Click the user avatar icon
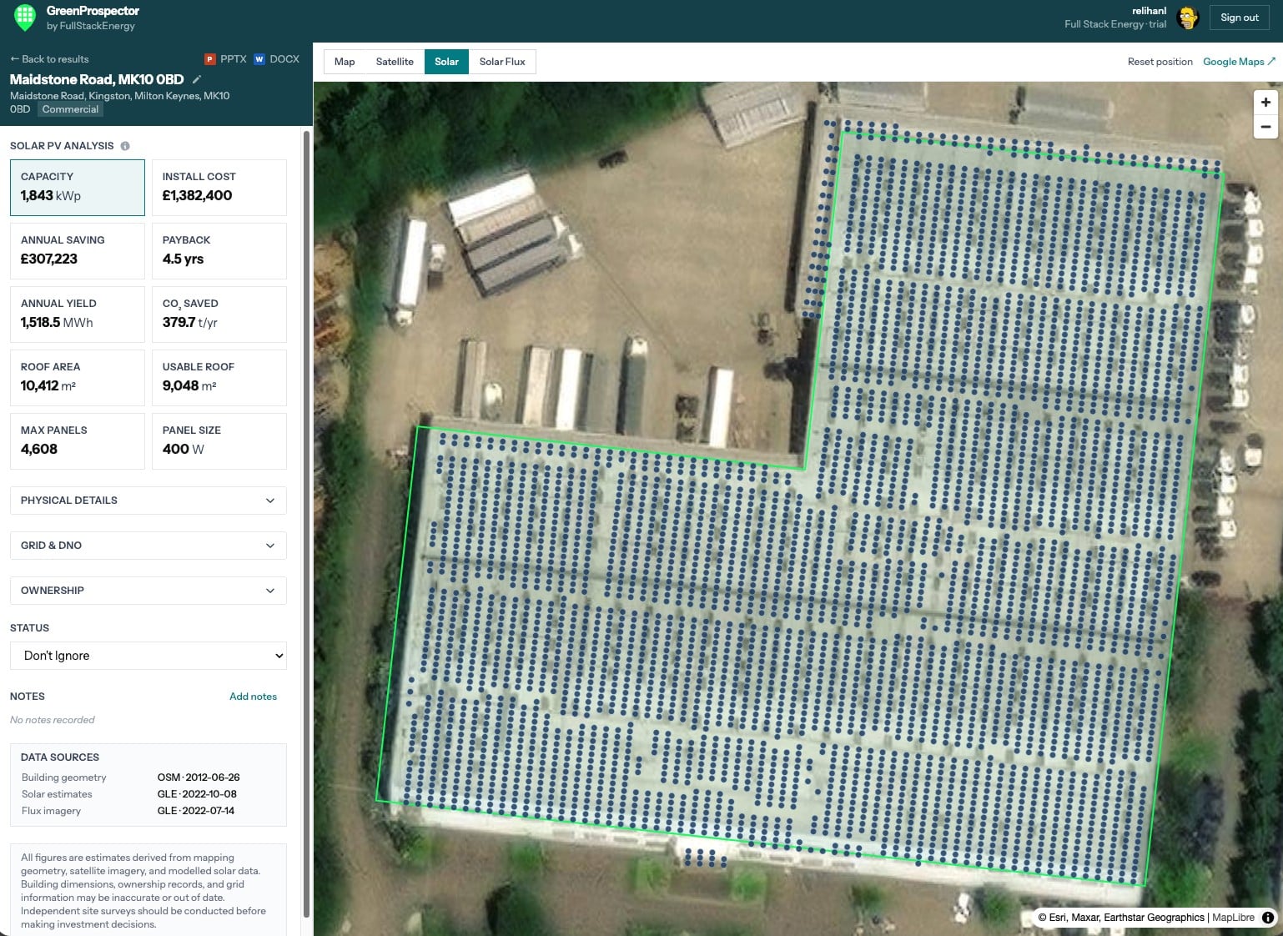 [1187, 18]
